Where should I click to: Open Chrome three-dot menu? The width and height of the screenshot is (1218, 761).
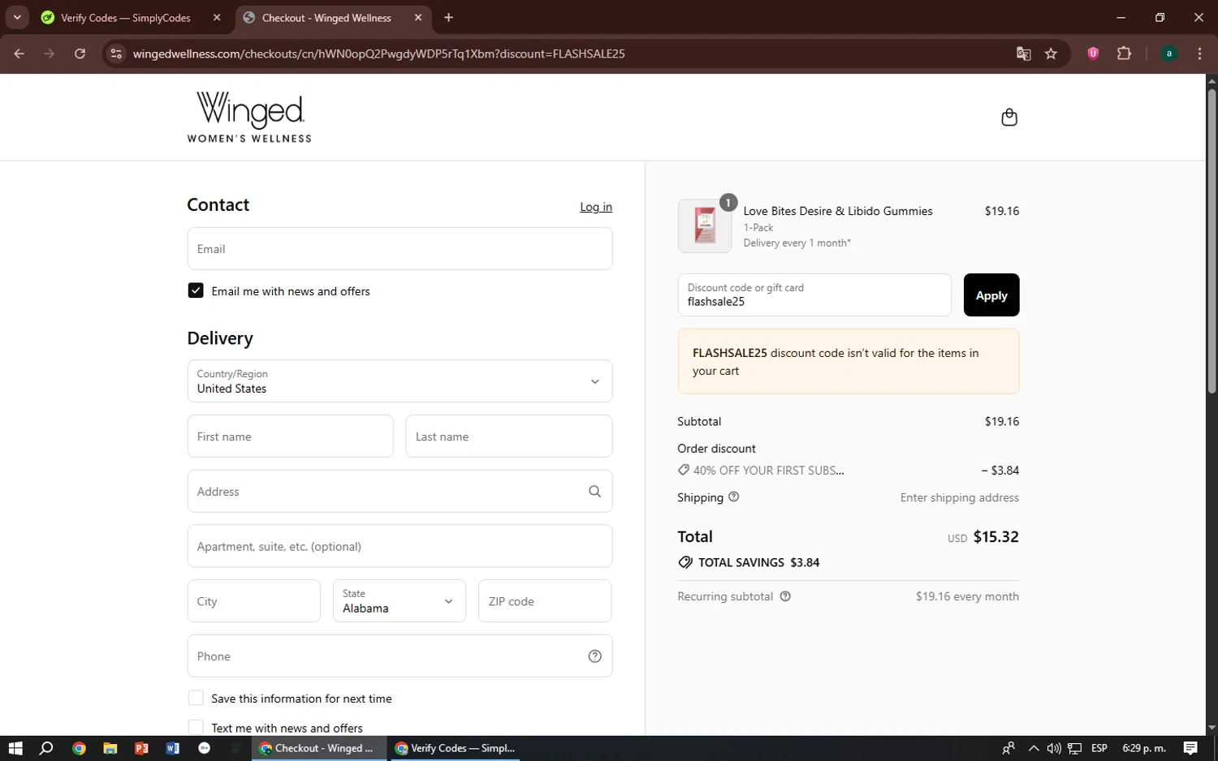(x=1199, y=54)
